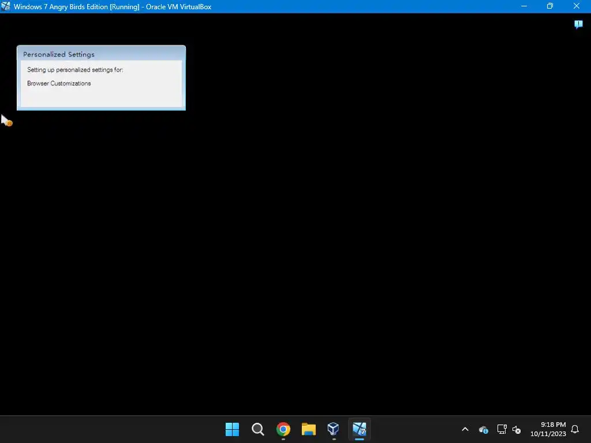
Task: Select the running Windows 7 VM taskbar icon
Action: [x=359, y=429]
